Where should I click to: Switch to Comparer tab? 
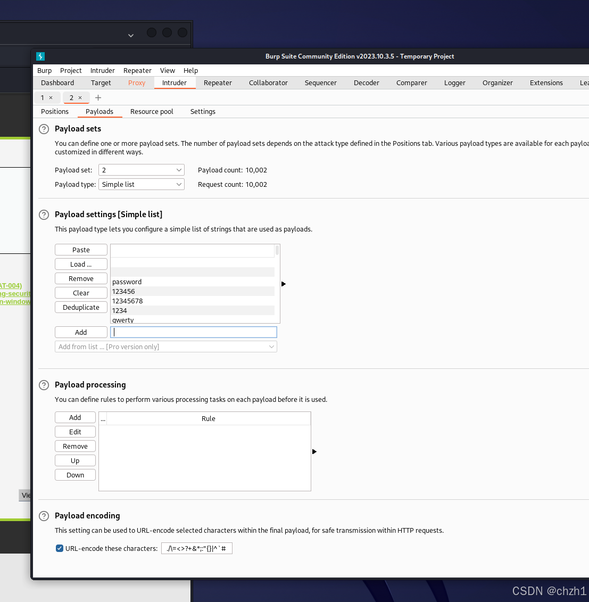click(412, 83)
